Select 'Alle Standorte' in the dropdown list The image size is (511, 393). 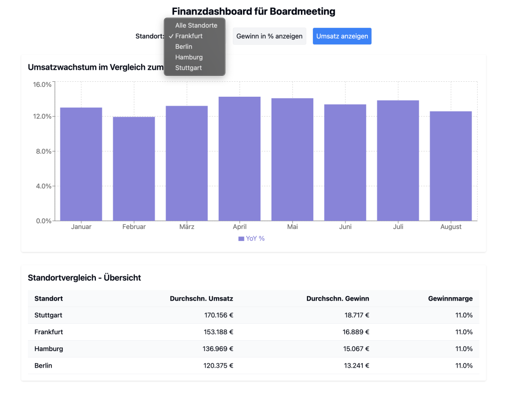195,25
